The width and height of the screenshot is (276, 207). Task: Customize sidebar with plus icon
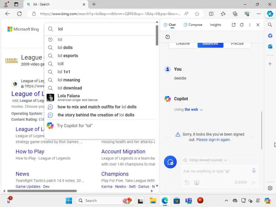270,64
